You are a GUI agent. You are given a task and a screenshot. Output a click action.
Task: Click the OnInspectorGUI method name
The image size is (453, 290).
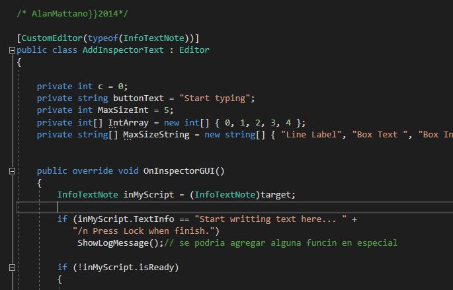pos(179,171)
